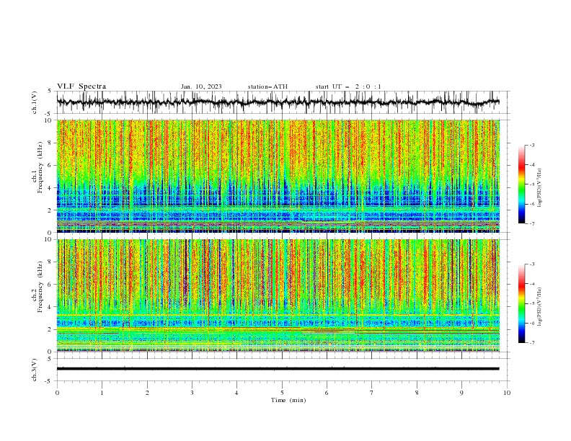Click the ch.3 flat waveform trace panel
Screen dimensions: 571x441
pyautogui.click(x=283, y=370)
